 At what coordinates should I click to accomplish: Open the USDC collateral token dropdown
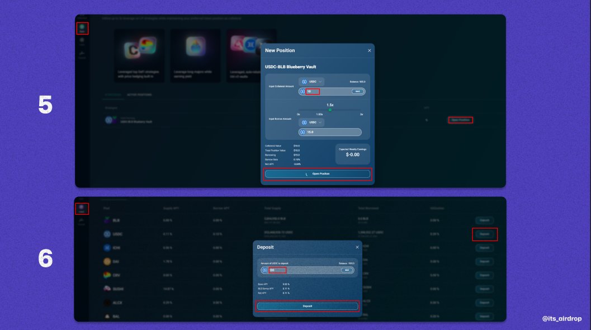click(x=311, y=82)
